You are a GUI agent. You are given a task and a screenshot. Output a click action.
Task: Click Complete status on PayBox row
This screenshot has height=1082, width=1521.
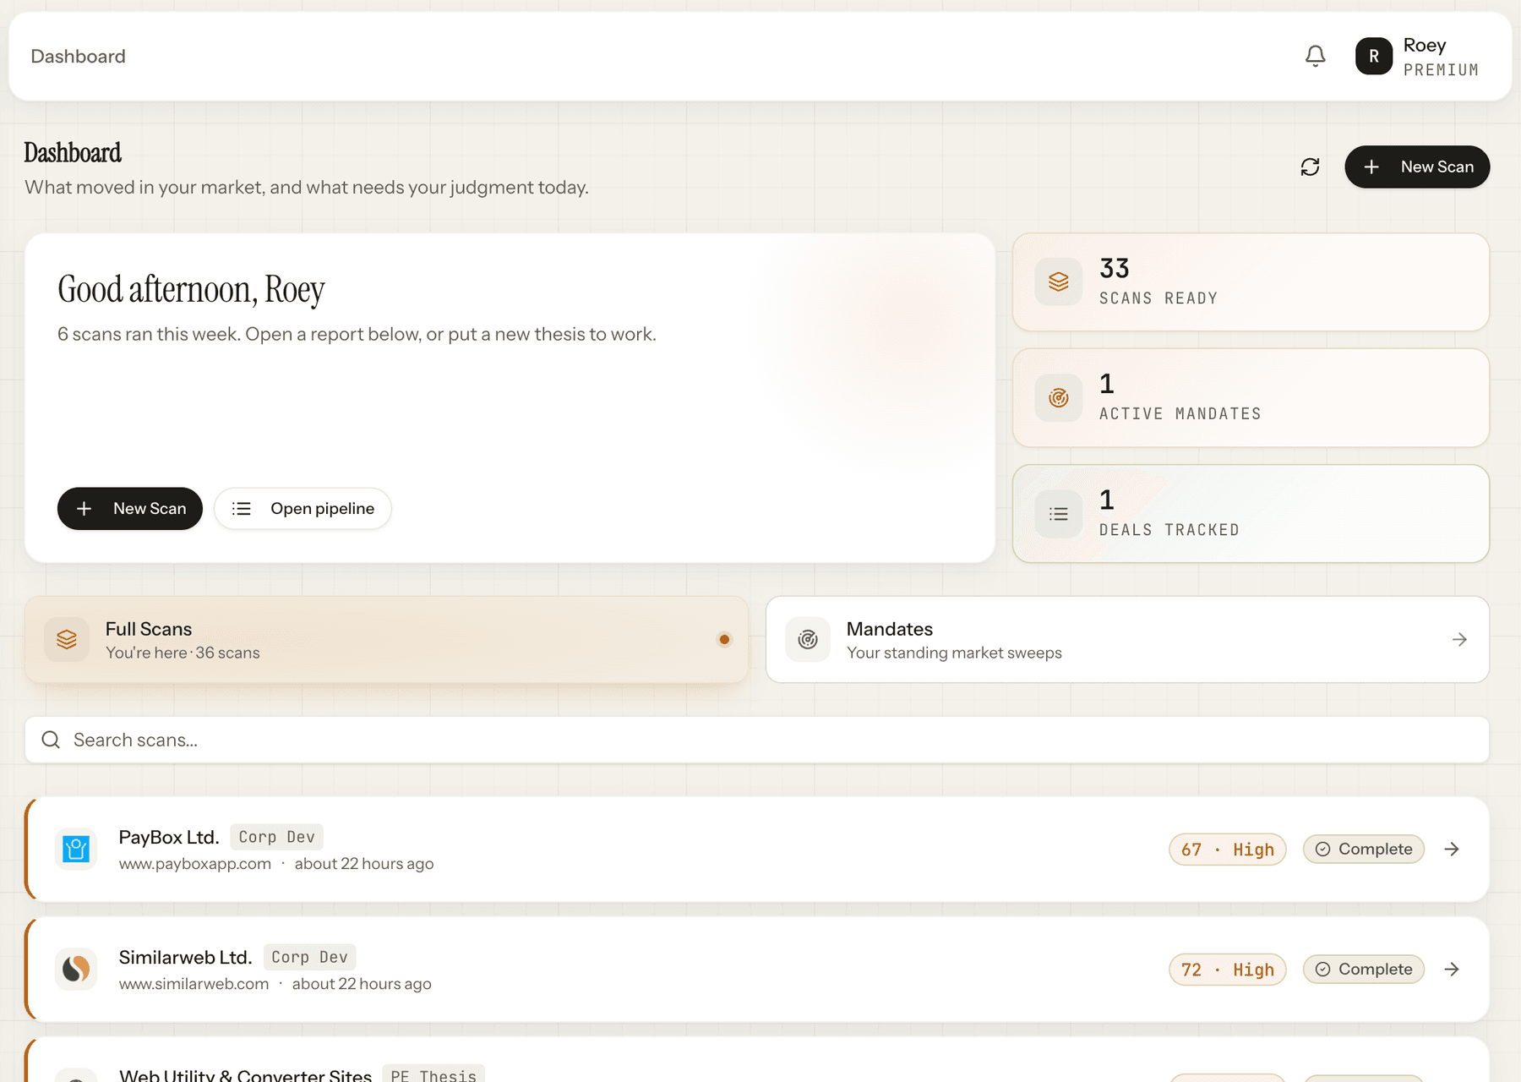click(1363, 849)
